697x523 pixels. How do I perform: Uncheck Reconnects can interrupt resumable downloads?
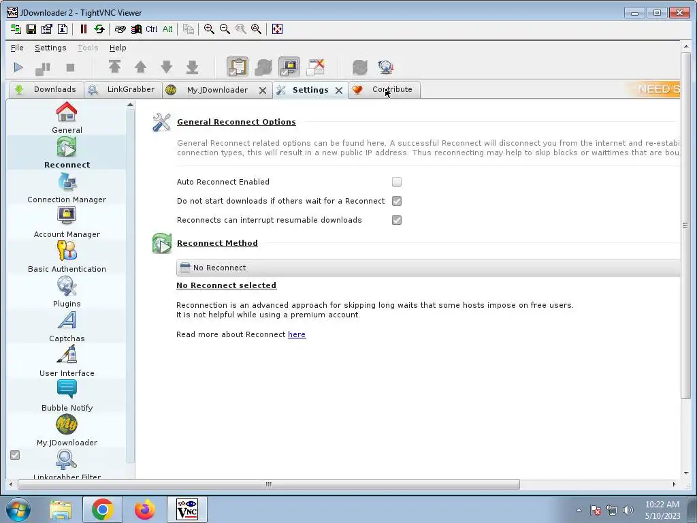coord(397,220)
